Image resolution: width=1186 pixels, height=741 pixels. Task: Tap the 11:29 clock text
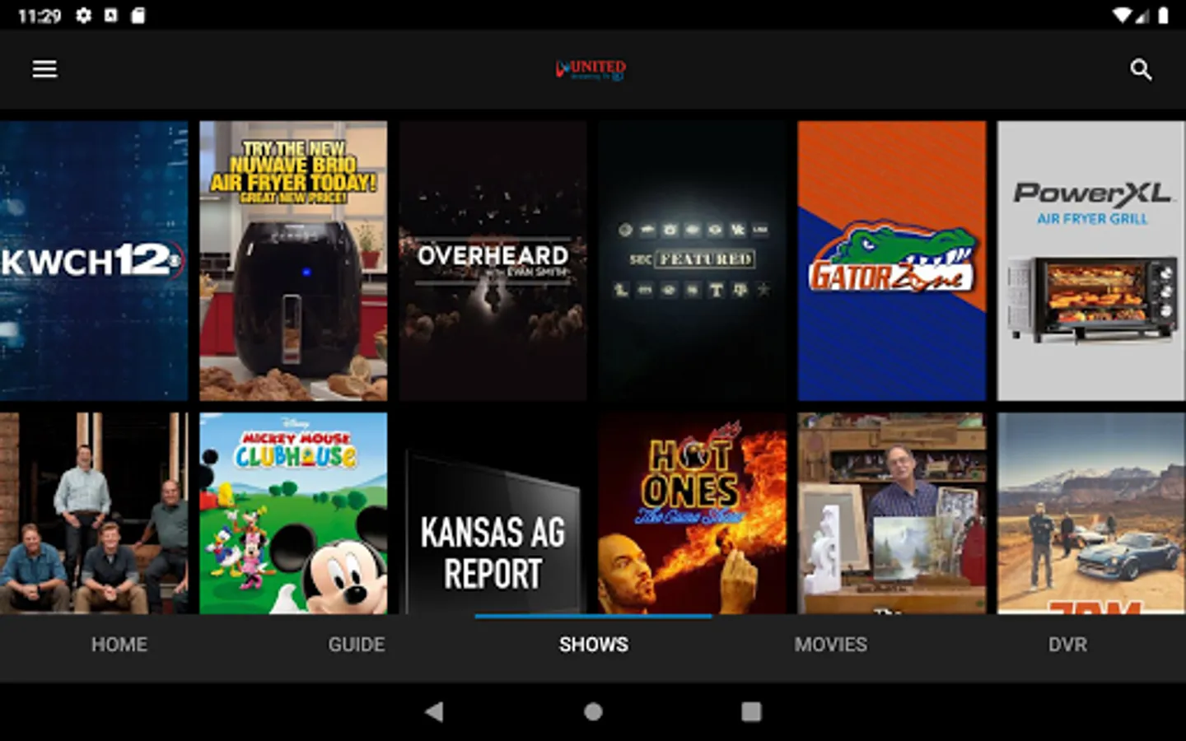[x=40, y=16]
